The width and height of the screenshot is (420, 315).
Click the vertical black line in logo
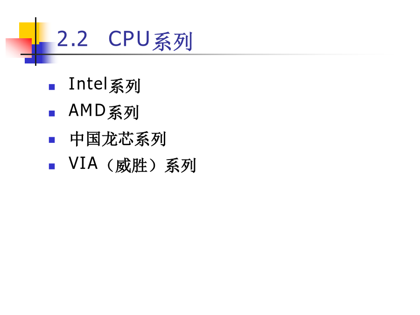tap(35, 42)
